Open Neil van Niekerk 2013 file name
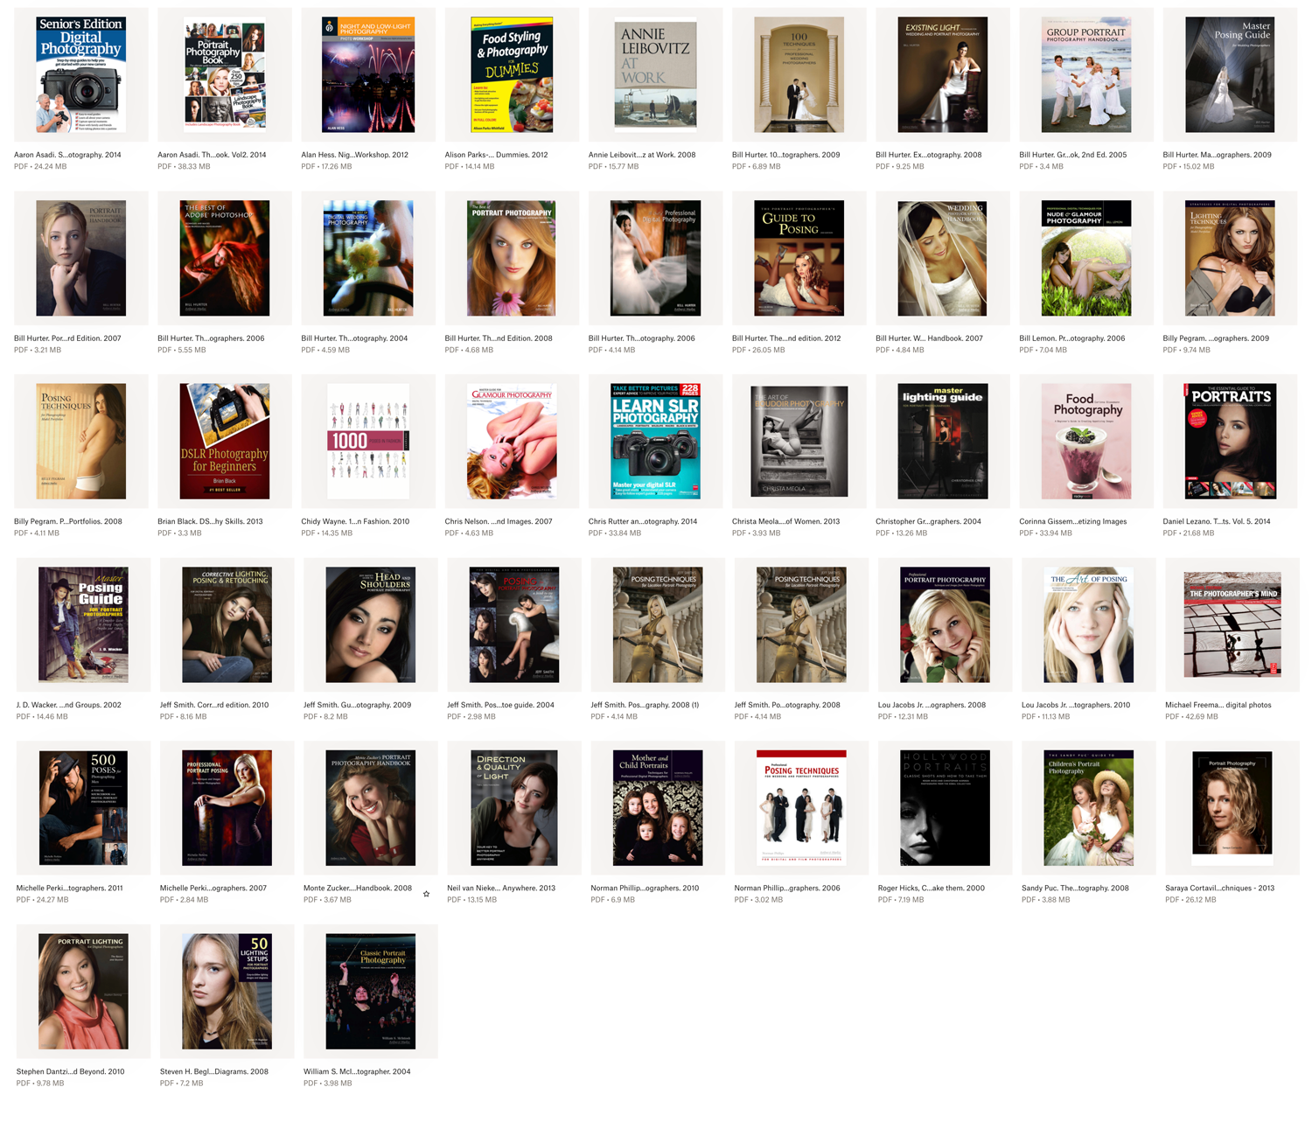1312x1122 pixels. [x=500, y=888]
